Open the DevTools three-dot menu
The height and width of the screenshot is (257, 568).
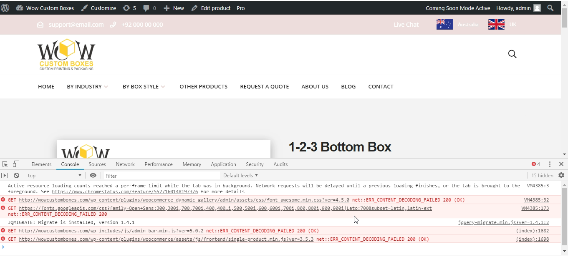(x=550, y=164)
